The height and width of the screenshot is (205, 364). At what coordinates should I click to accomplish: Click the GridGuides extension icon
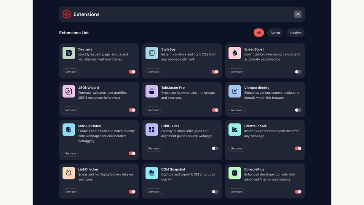point(152,130)
